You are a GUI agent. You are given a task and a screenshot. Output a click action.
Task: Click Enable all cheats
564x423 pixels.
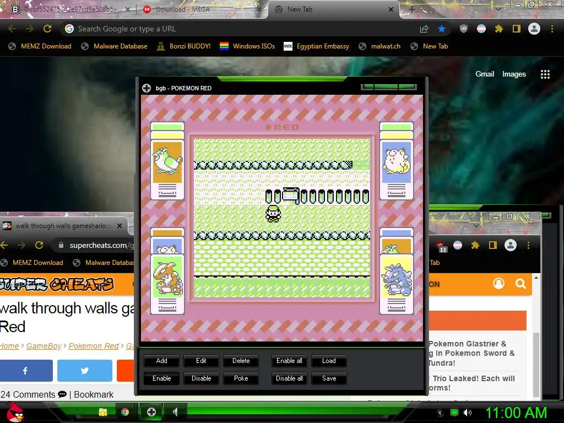(289, 361)
